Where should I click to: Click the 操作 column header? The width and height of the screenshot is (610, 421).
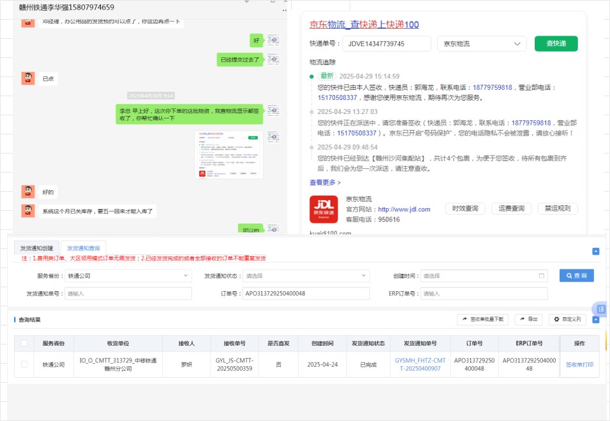(579, 343)
